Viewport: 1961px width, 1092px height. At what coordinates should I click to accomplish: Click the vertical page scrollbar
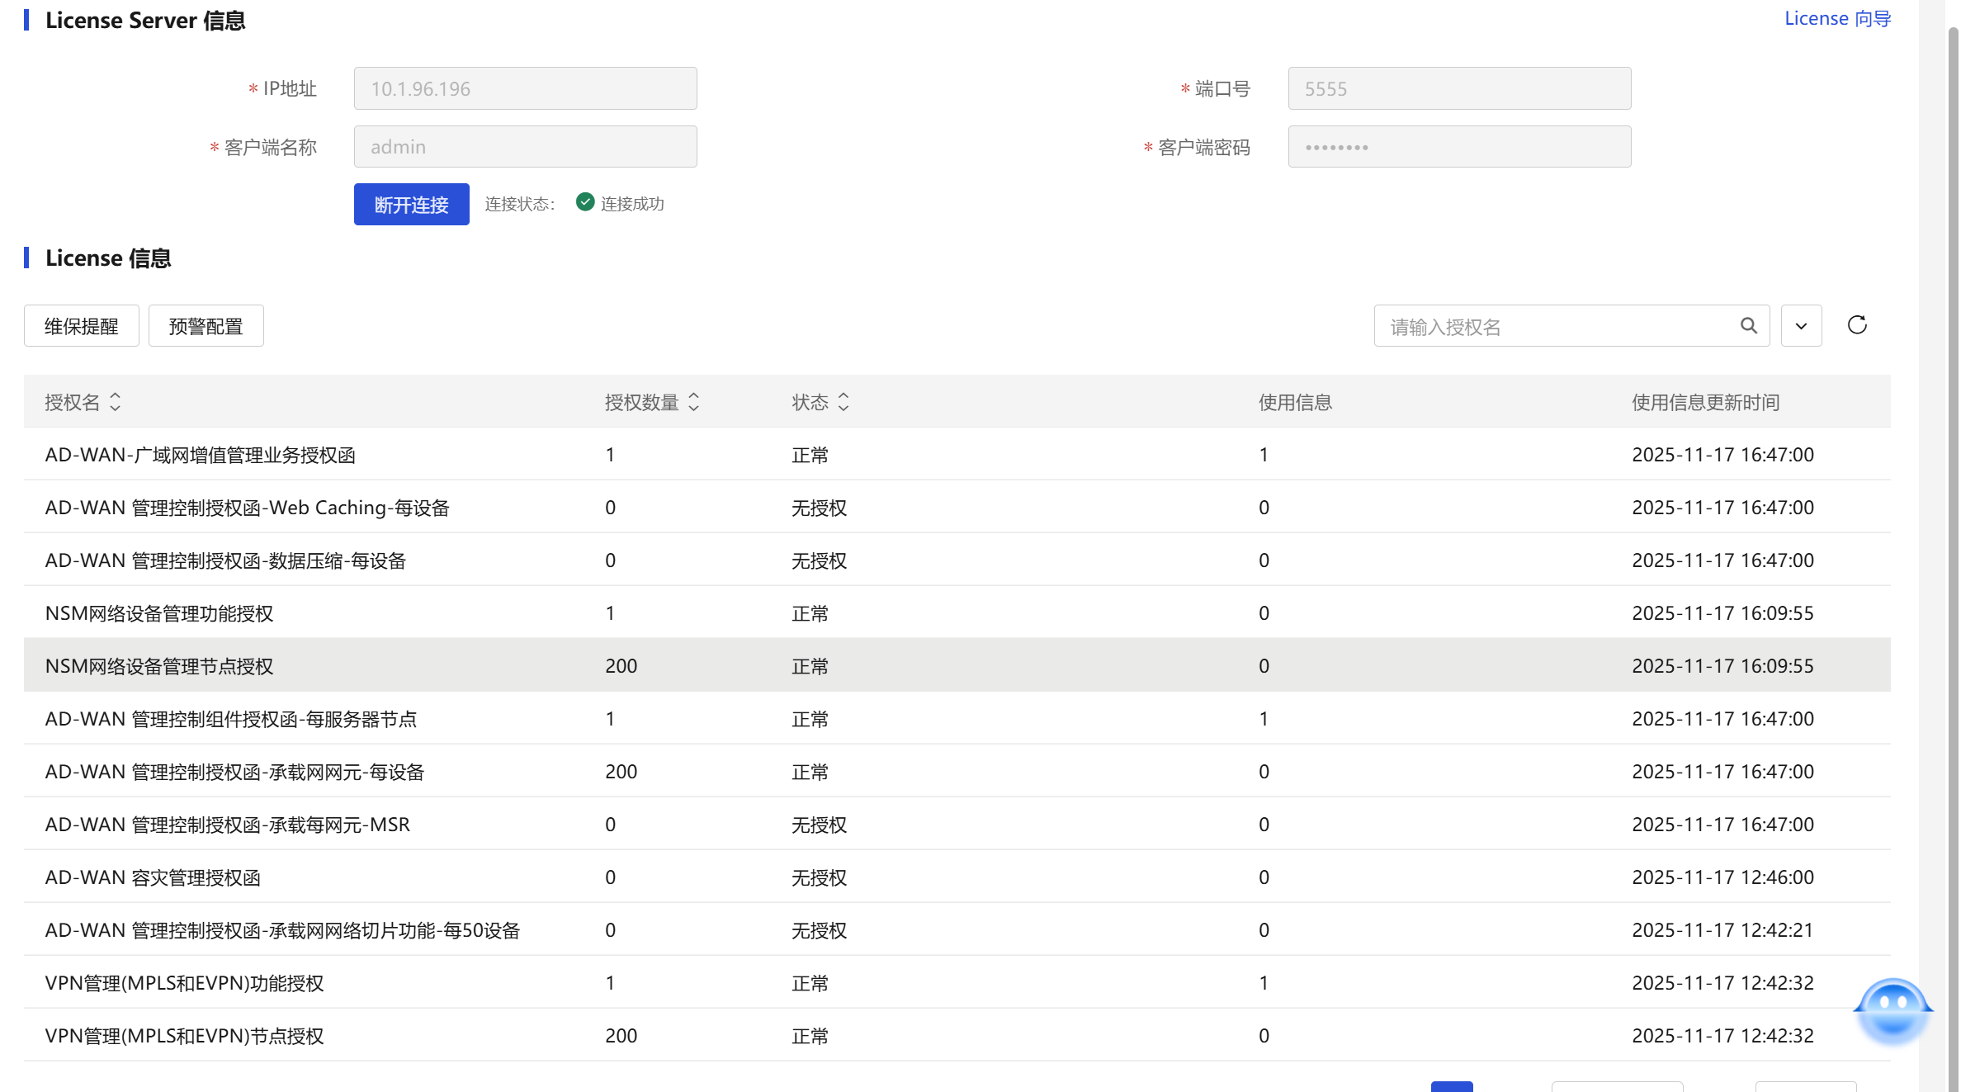1953,495
